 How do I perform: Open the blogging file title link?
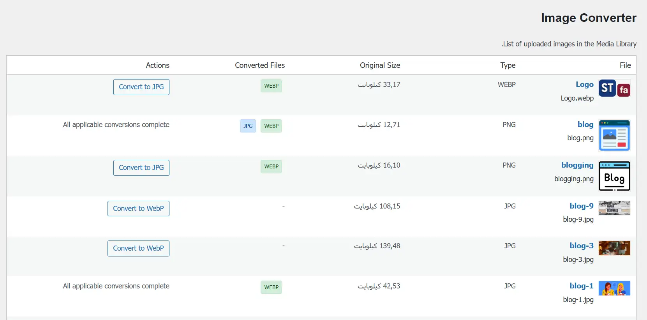(x=577, y=165)
